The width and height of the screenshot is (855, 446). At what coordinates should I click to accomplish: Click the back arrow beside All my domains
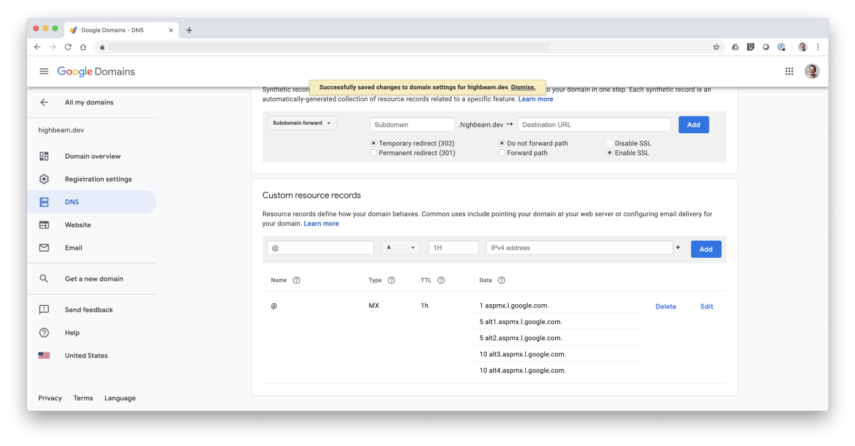[x=44, y=103]
